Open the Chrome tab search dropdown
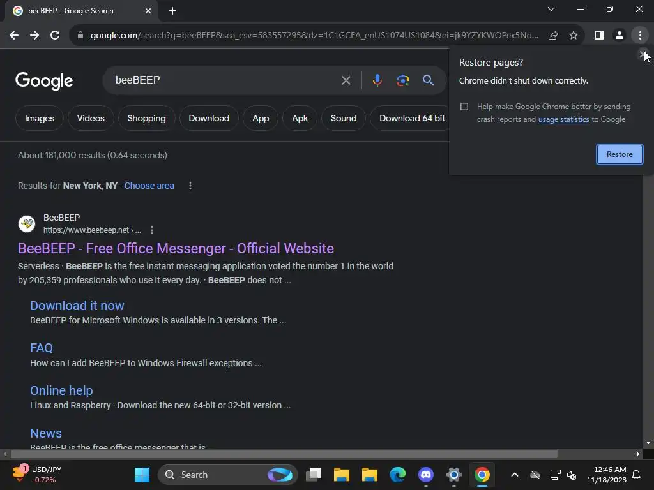The height and width of the screenshot is (490, 654). click(551, 9)
